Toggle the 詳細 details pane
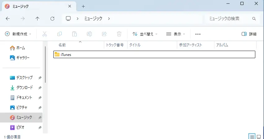The image size is (264, 139). [x=249, y=34]
